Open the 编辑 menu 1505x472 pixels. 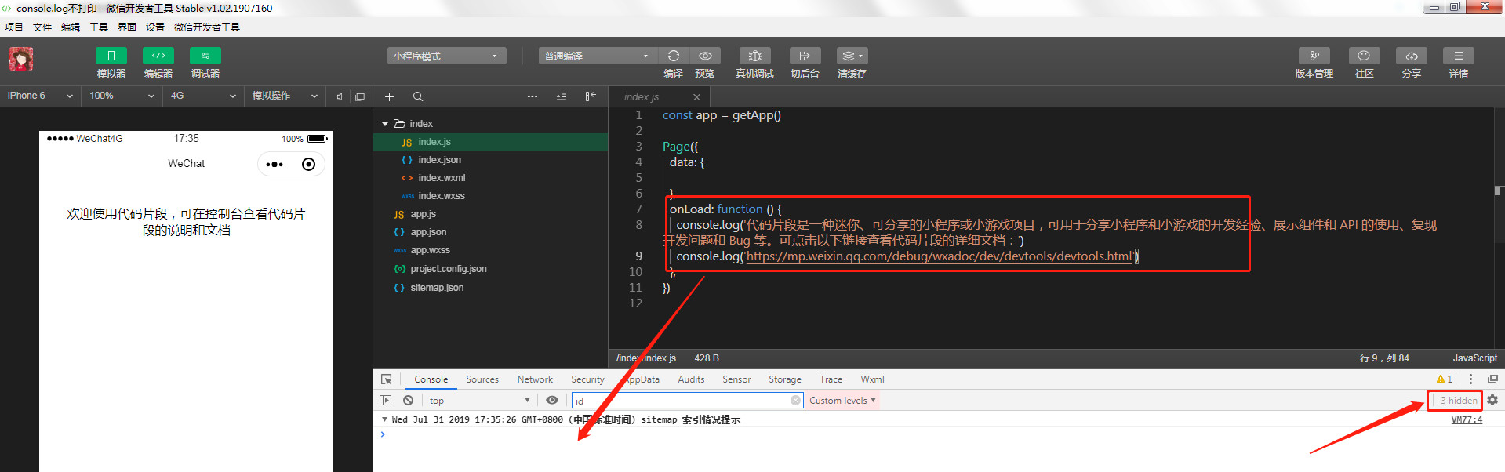71,27
